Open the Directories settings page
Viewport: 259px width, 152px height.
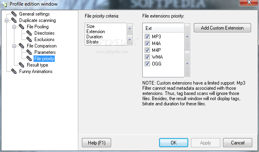[44, 33]
